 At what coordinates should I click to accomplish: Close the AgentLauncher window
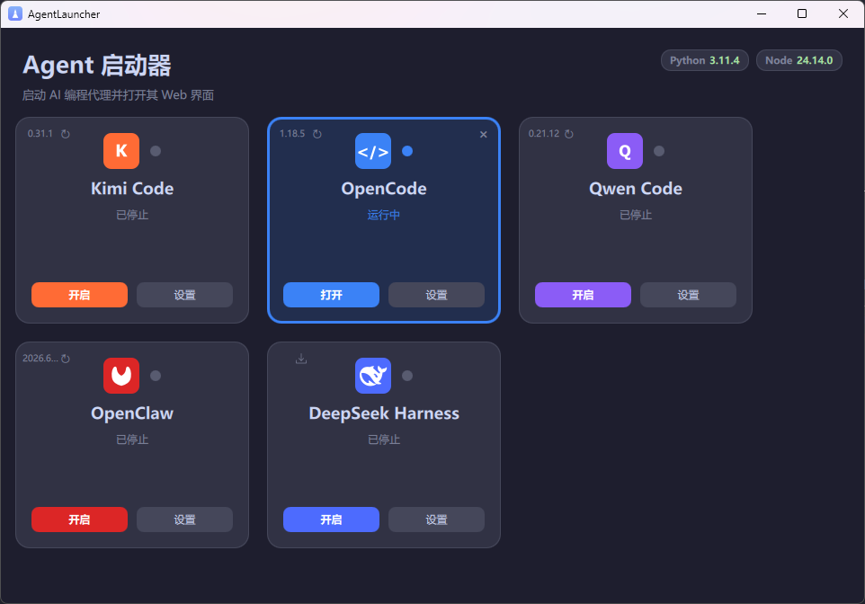point(843,13)
